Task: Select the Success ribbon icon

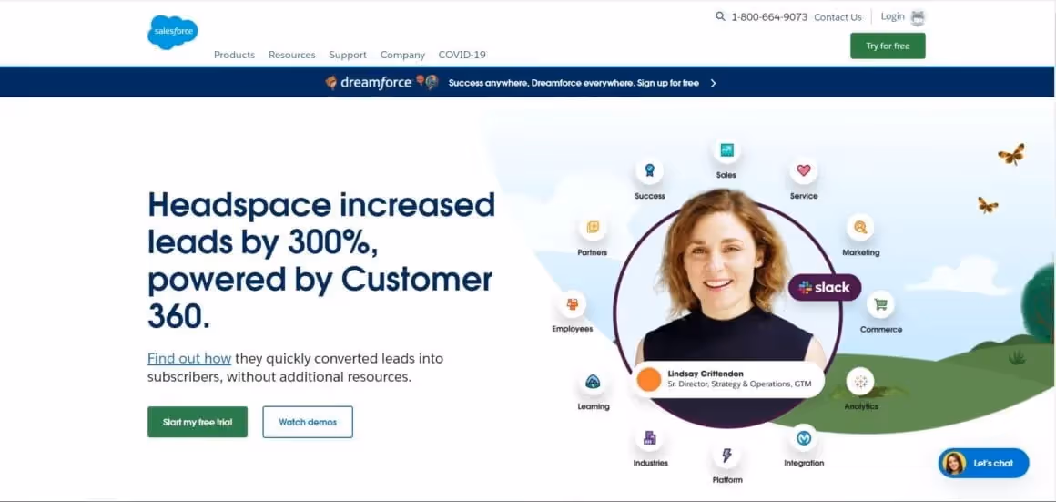Action: click(649, 170)
